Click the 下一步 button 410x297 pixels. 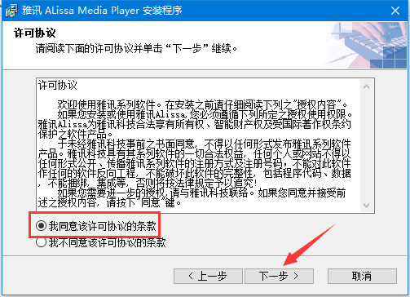(279, 277)
